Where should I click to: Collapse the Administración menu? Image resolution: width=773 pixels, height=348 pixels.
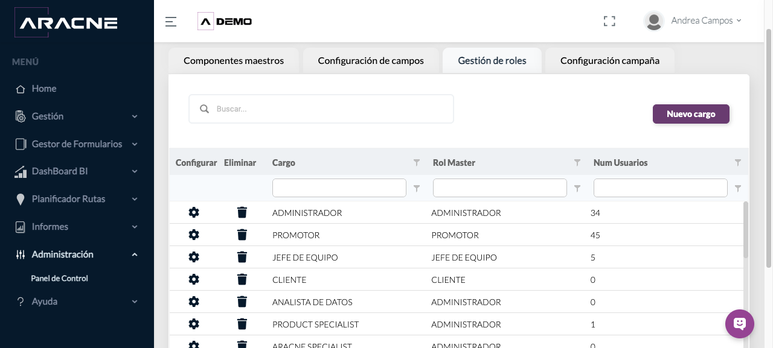click(77, 255)
